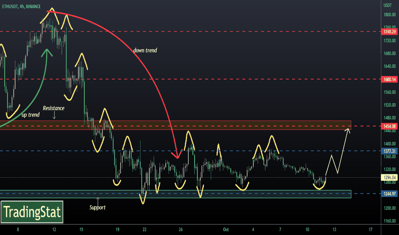The height and width of the screenshot is (235, 399).
Task: Click the 1560.00 price axis tick
Action: [390, 92]
